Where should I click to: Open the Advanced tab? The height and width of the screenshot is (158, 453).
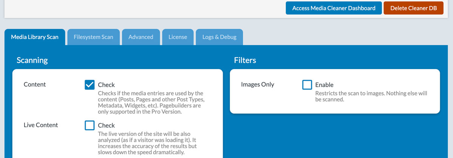click(141, 37)
